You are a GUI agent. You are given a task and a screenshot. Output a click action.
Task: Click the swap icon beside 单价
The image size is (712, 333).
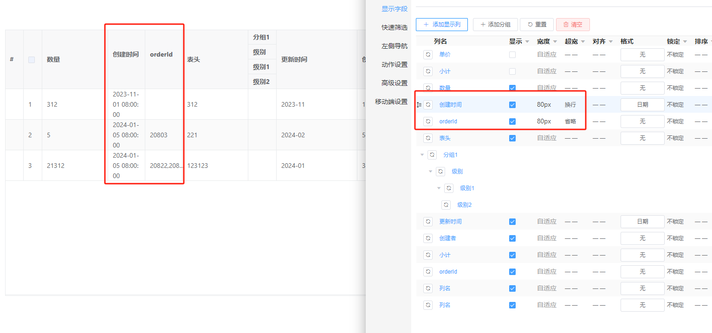tap(428, 55)
